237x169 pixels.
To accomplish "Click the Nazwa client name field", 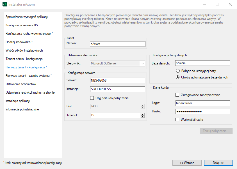I will (x=118, y=44).
